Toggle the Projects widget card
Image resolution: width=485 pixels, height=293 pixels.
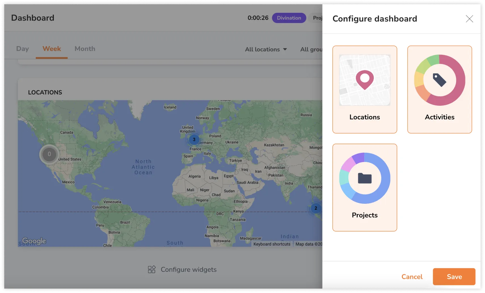[365, 187]
